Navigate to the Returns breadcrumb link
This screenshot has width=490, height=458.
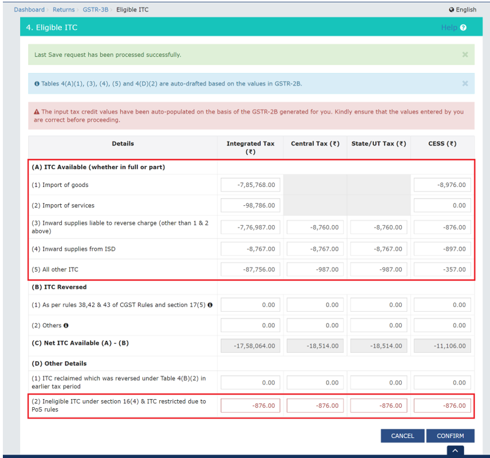point(64,9)
